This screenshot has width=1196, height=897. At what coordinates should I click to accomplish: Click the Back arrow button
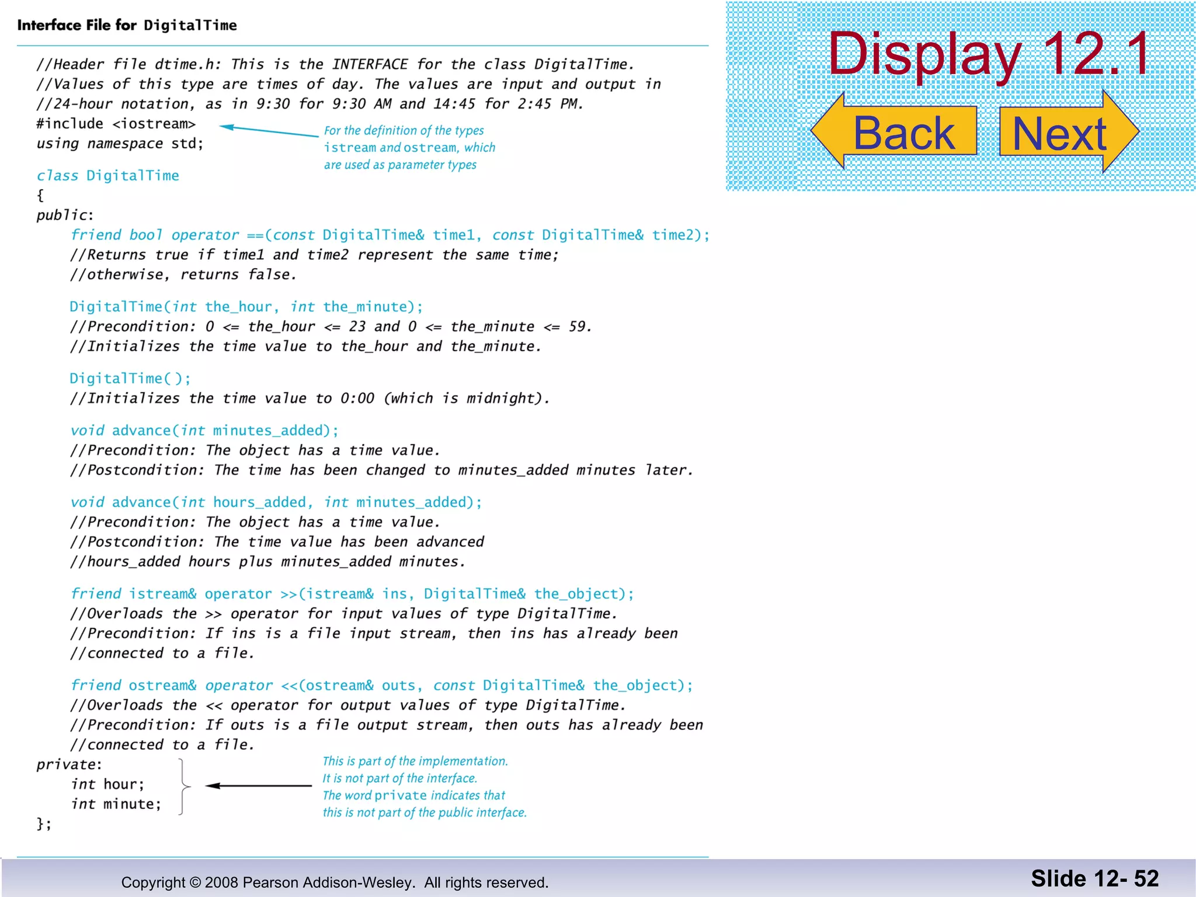point(895,131)
